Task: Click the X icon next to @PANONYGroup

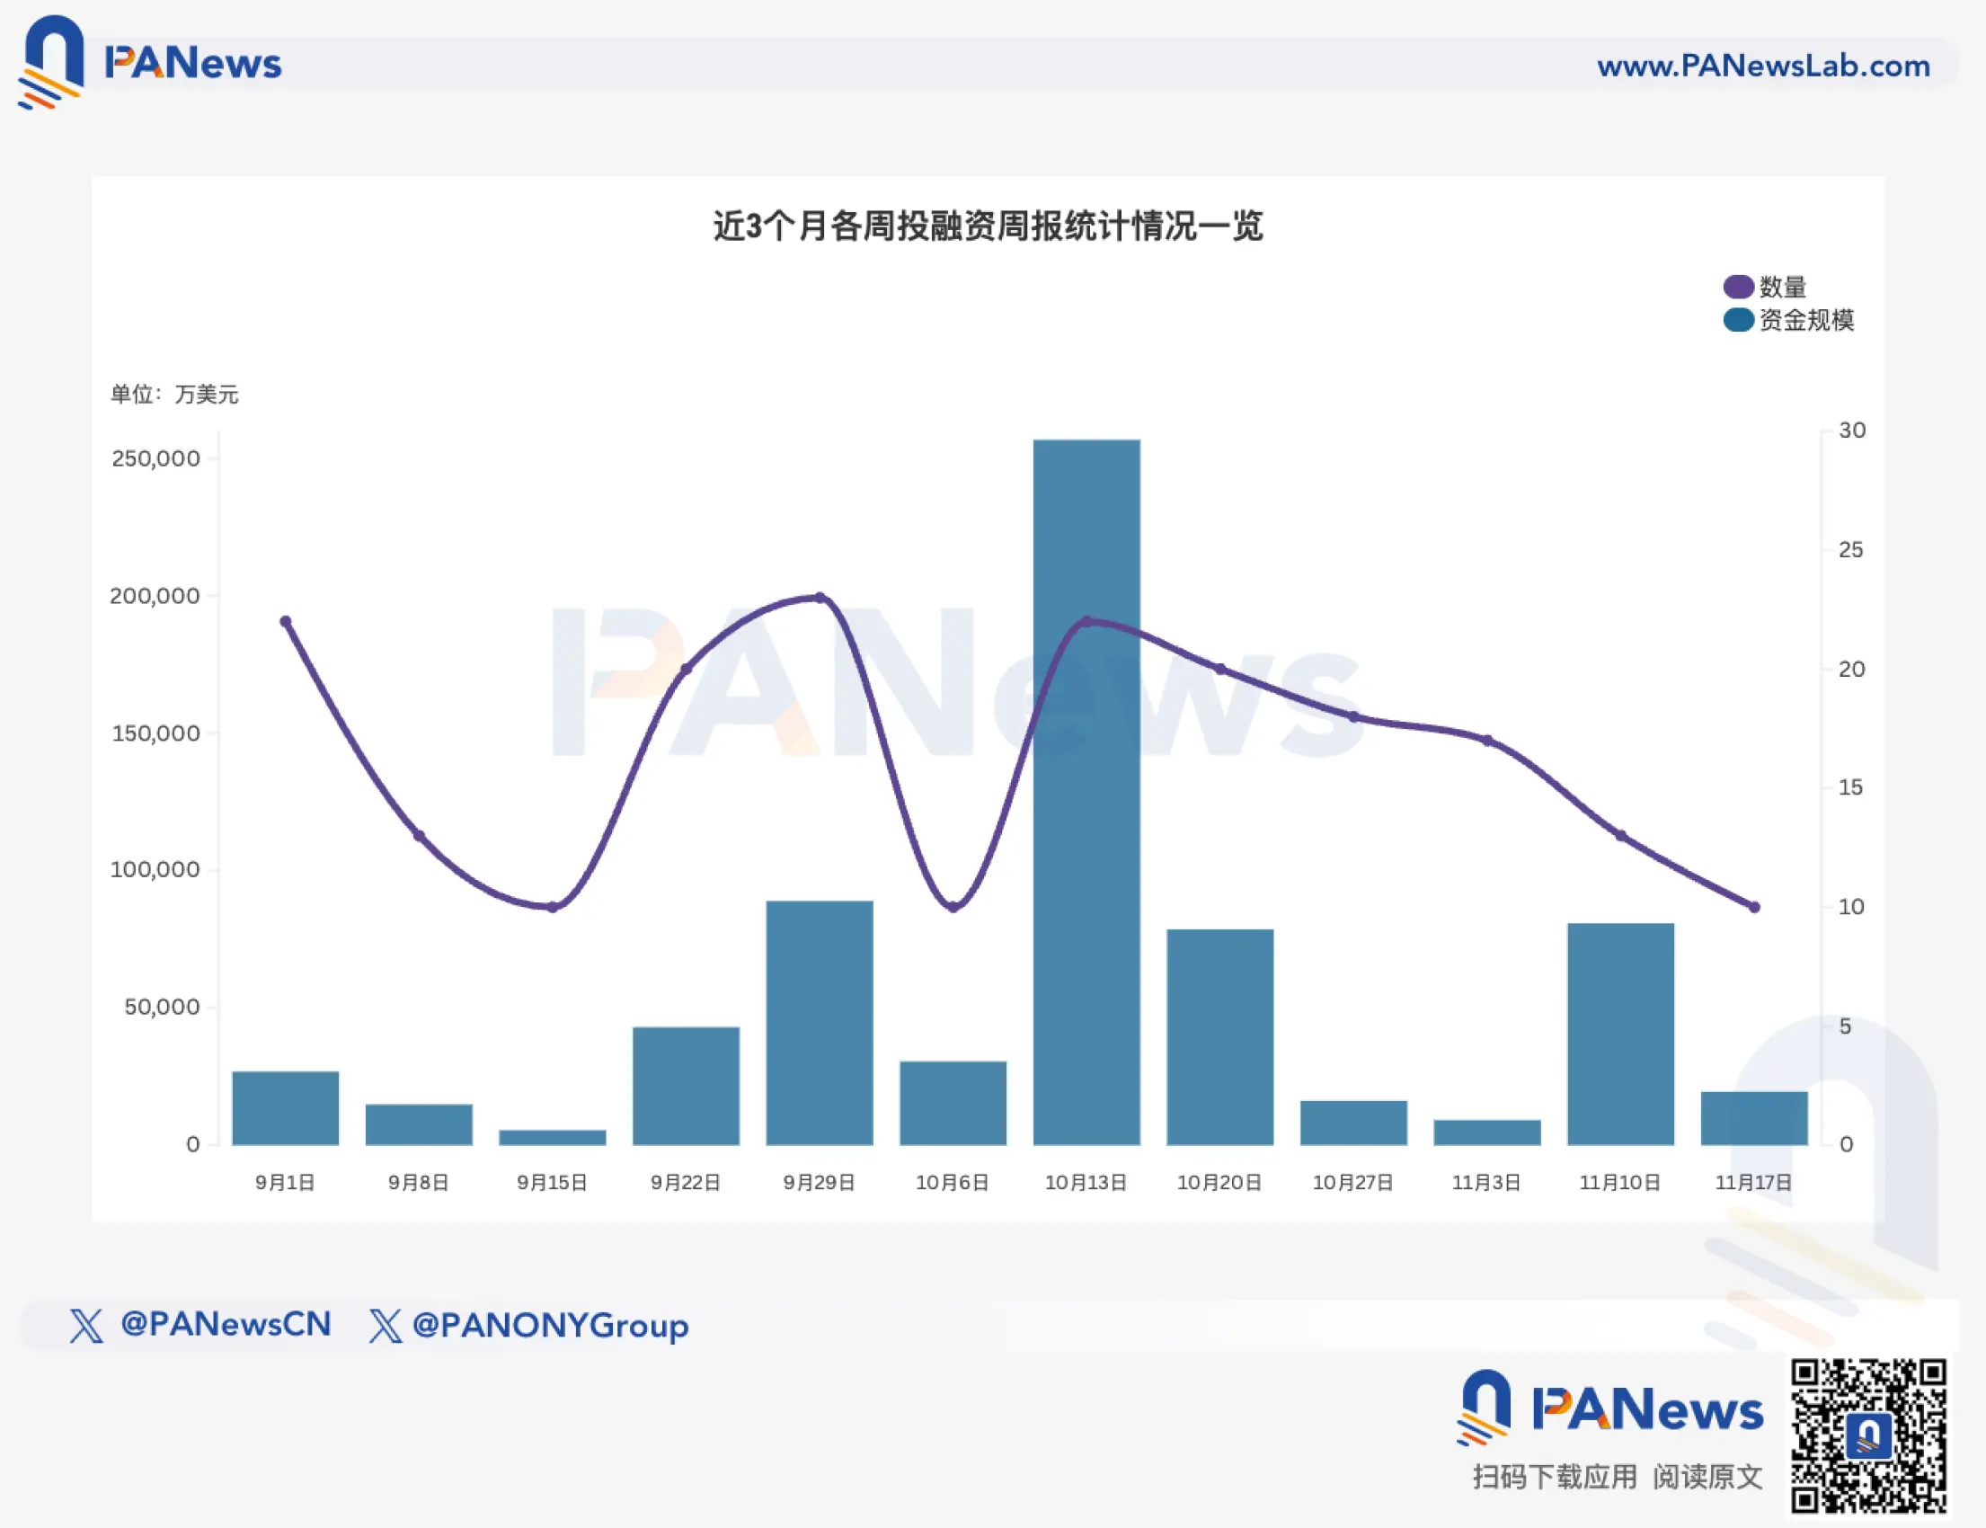Action: point(386,1326)
